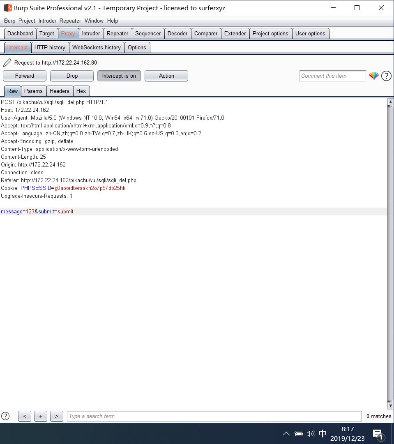
Task: Open the Help menu
Action: pyautogui.click(x=113, y=21)
